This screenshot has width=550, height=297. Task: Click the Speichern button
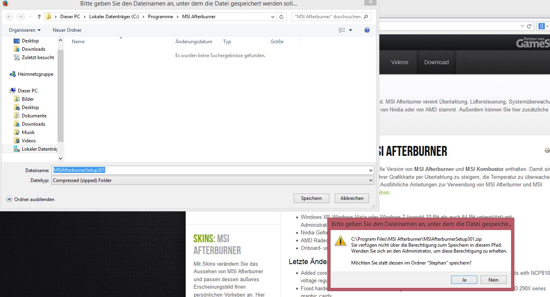click(x=312, y=198)
